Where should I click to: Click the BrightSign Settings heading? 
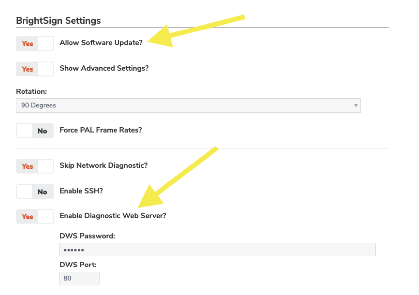(58, 20)
